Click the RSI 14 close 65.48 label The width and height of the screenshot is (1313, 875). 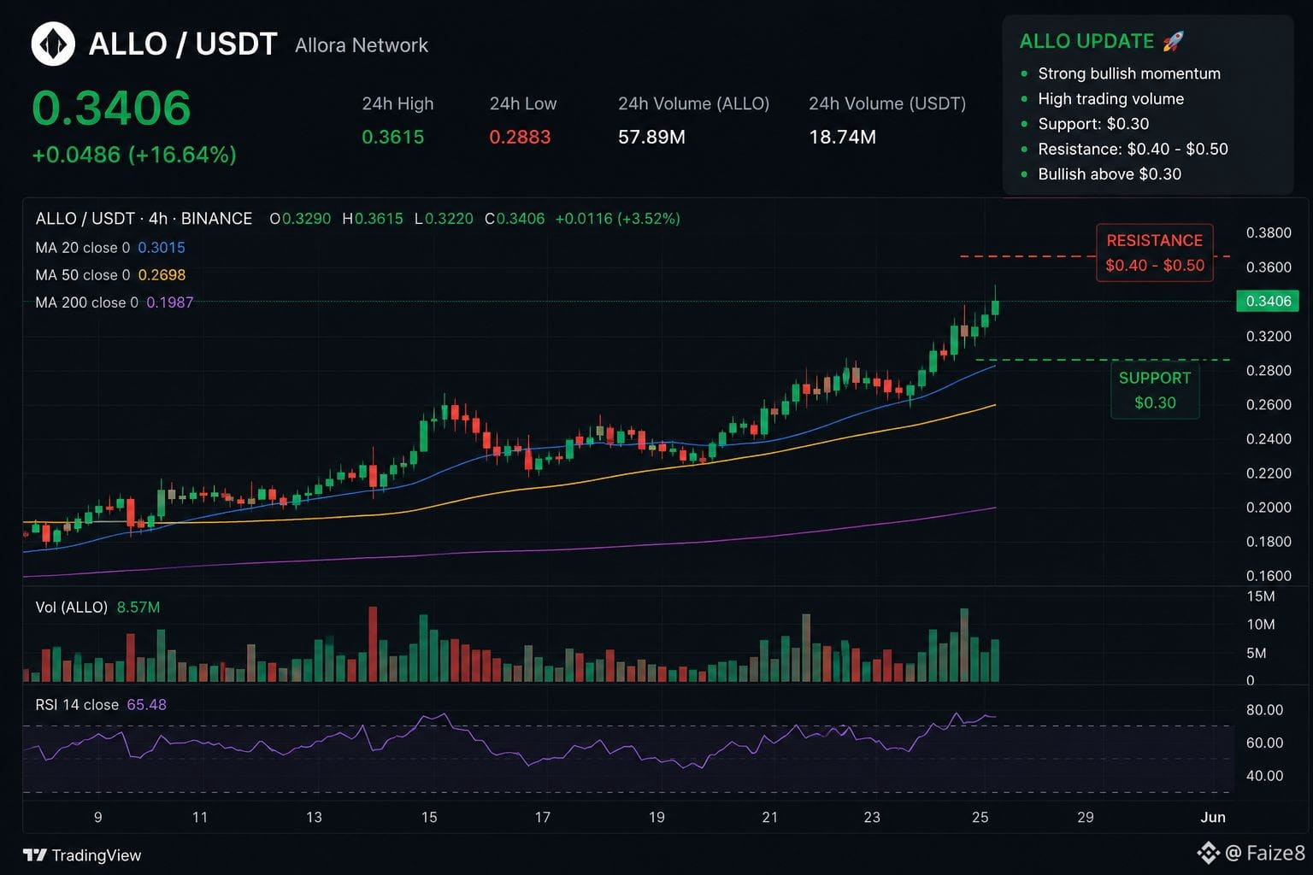click(x=101, y=705)
